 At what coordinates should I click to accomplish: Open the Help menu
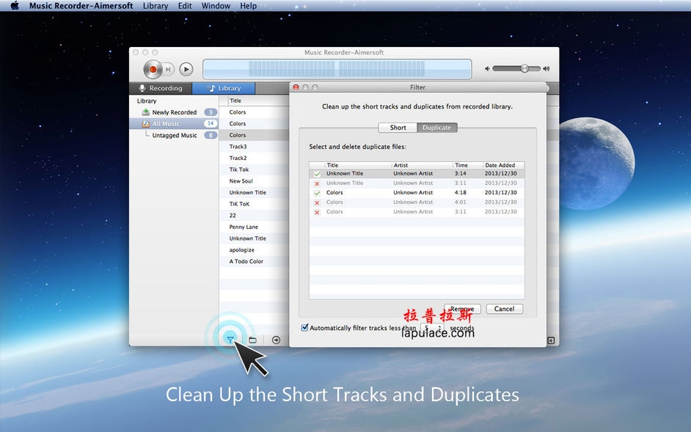tap(248, 6)
